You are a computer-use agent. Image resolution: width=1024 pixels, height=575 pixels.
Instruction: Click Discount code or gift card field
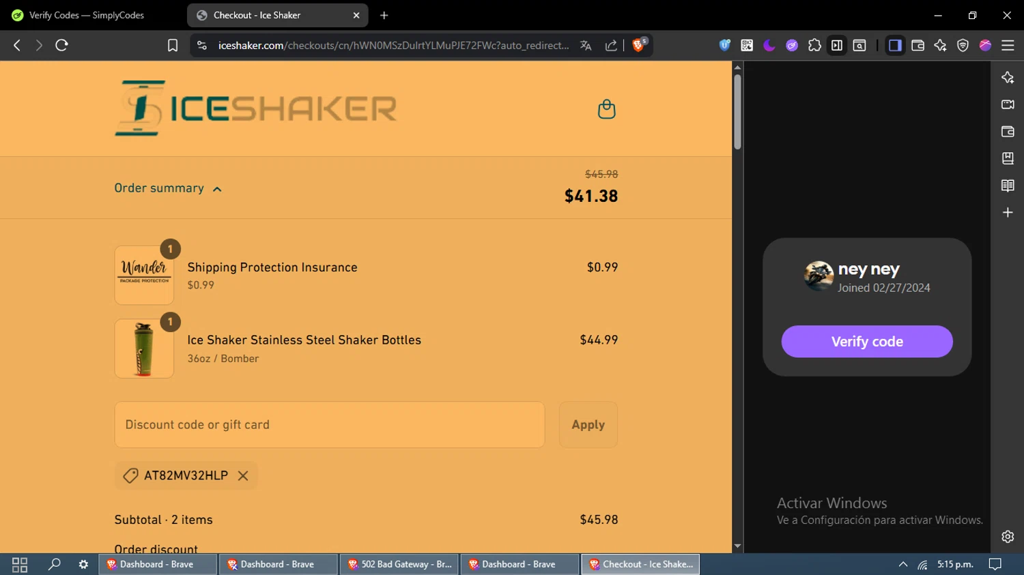coord(330,424)
